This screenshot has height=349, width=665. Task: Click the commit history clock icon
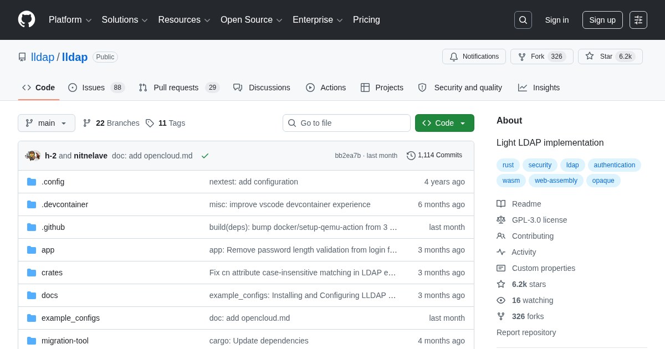(x=411, y=156)
